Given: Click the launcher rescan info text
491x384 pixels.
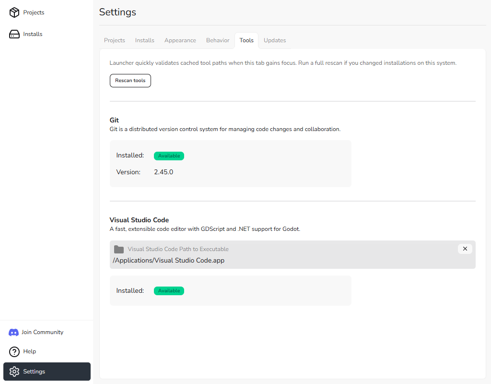Looking at the screenshot, I should pos(283,63).
